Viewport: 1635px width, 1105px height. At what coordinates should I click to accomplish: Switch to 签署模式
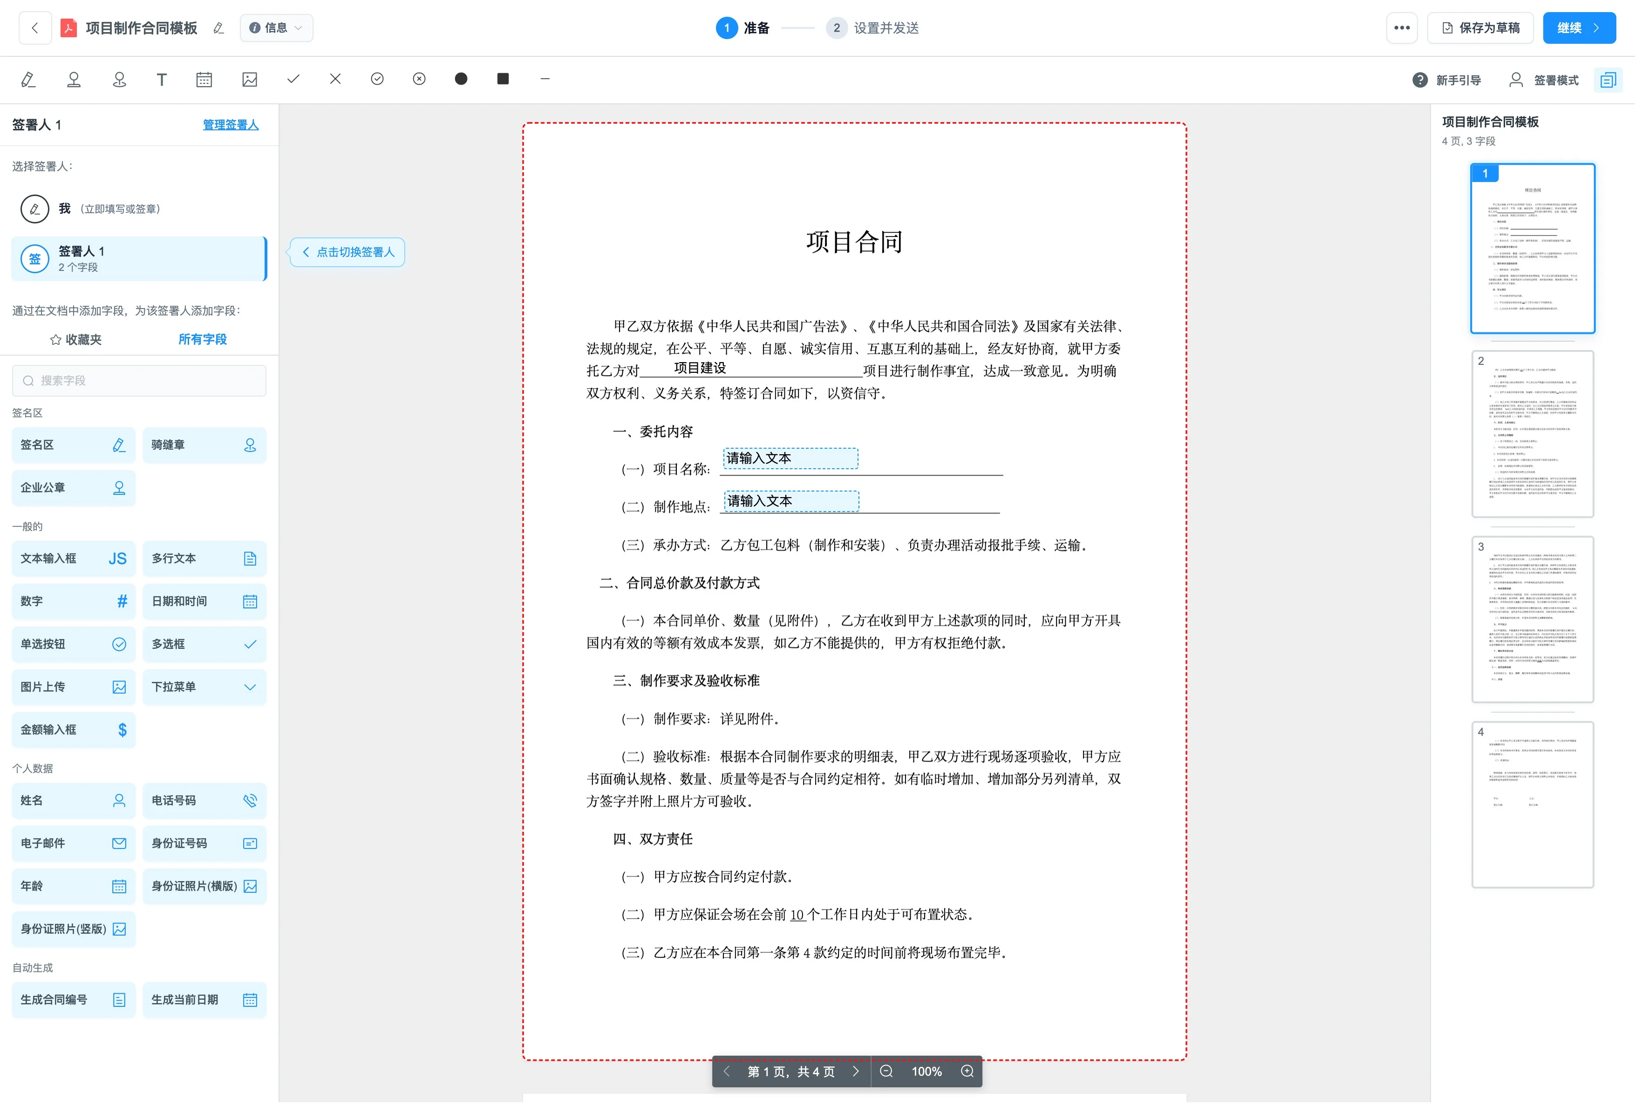pyautogui.click(x=1544, y=80)
